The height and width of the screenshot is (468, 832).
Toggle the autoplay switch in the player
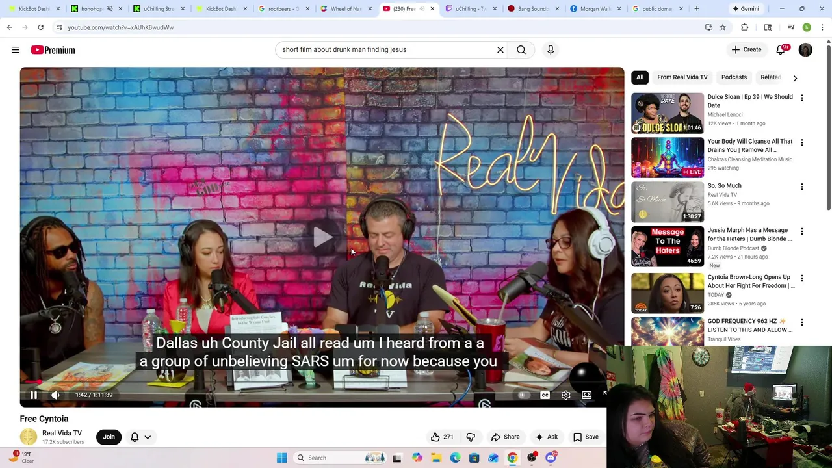523,395
